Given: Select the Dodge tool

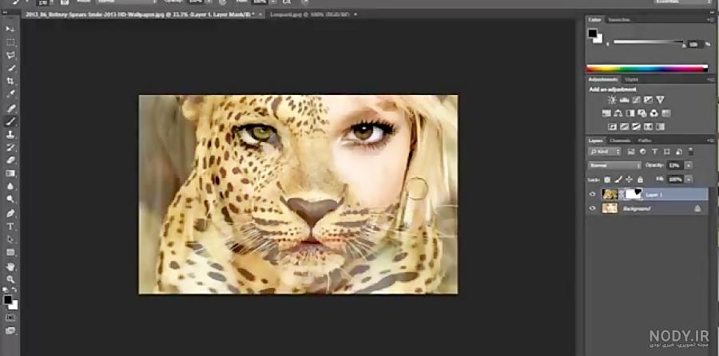Looking at the screenshot, I should (x=10, y=200).
